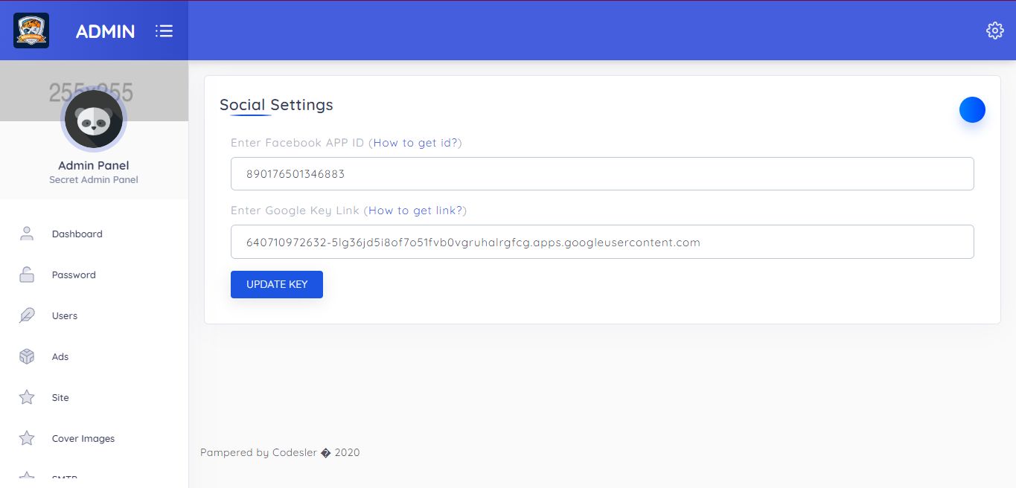Open the 'How to get id?' link
1016x488 pixels.
coord(415,143)
